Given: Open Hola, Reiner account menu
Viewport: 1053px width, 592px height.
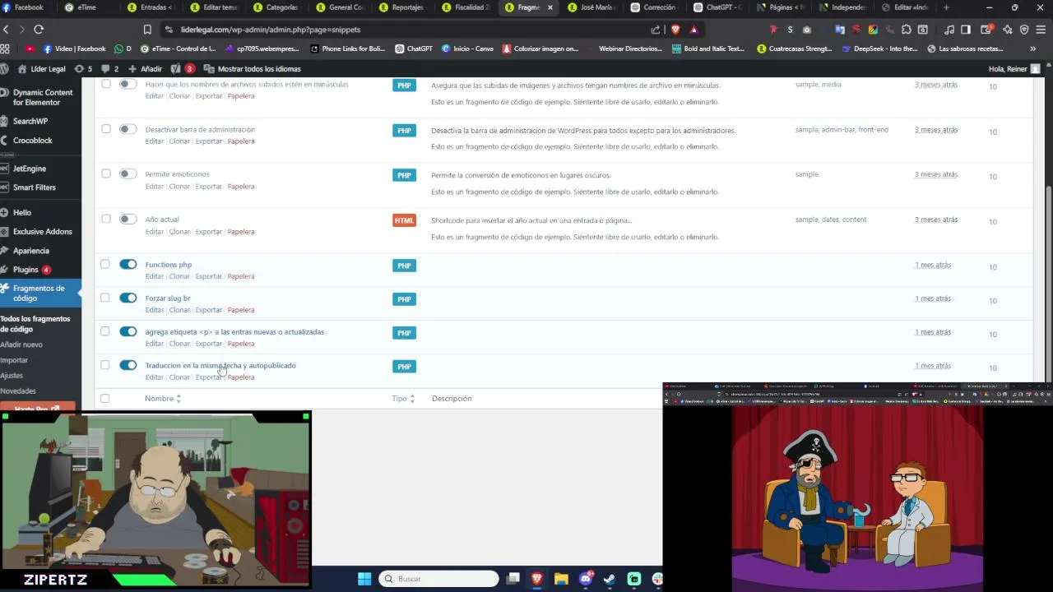Looking at the screenshot, I should [x=1014, y=69].
